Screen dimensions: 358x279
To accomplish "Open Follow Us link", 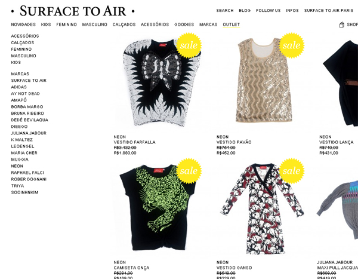I will click(x=268, y=11).
